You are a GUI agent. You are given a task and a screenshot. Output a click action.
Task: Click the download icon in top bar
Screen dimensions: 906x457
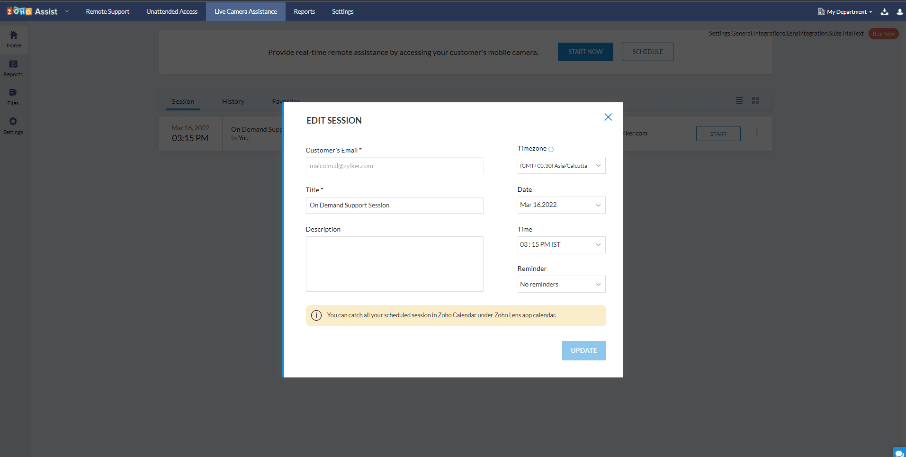click(x=884, y=12)
